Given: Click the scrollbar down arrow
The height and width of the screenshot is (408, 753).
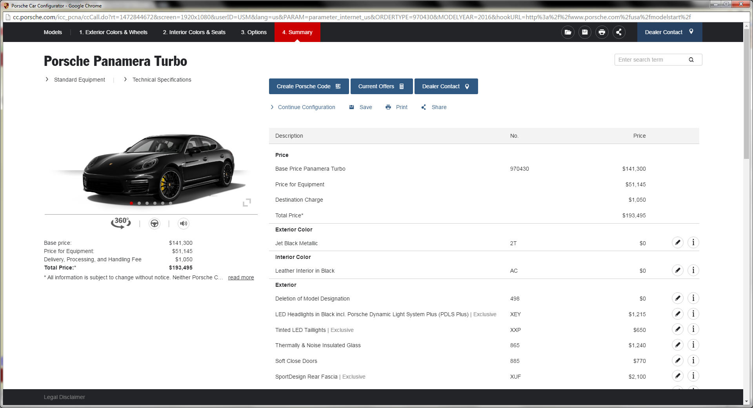Looking at the screenshot, I should coord(746,402).
